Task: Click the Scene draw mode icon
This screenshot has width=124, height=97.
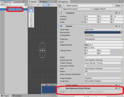Action: click(x=32, y=5)
